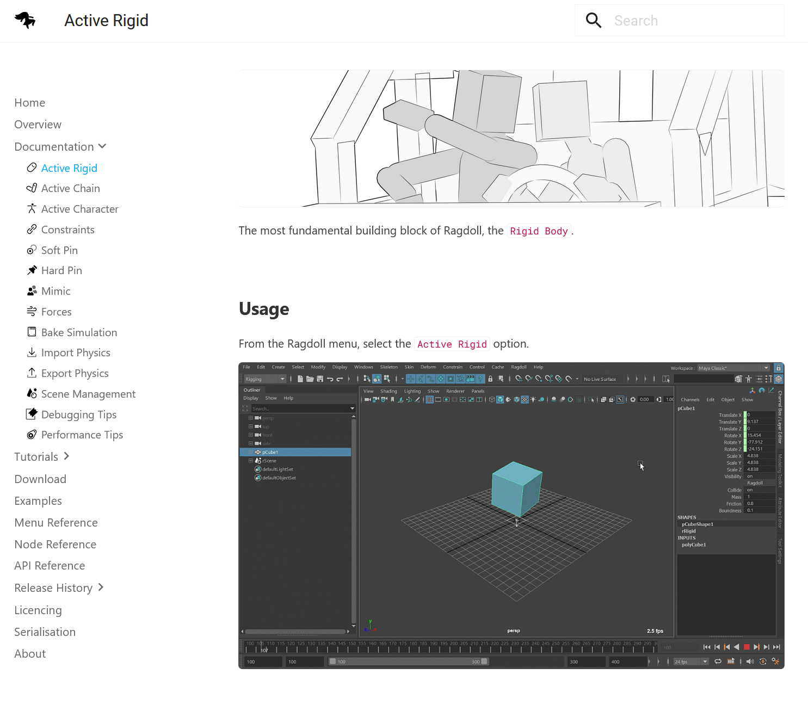Expand the Tutorials section
The image size is (808, 711).
(66, 456)
